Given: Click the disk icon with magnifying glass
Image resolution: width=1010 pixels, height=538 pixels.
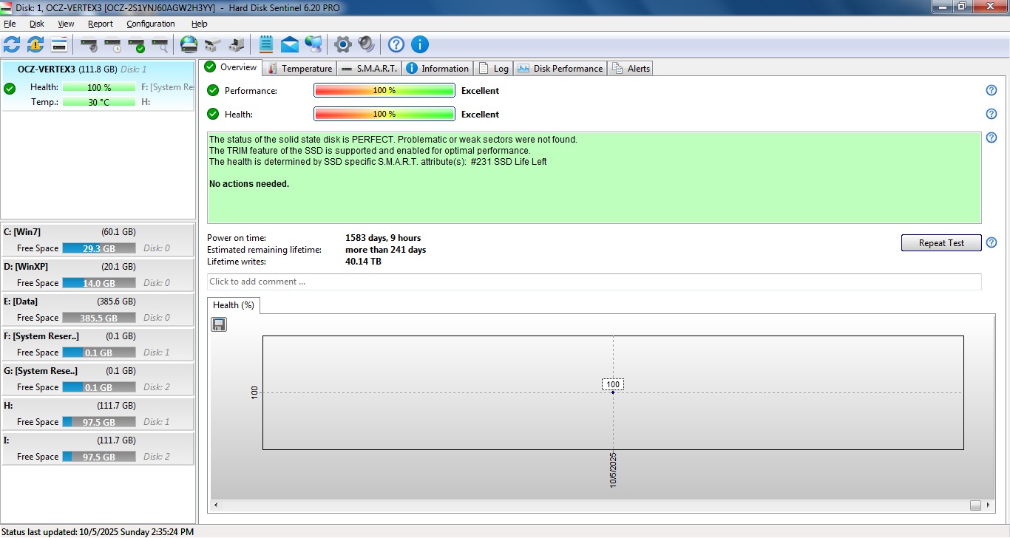Looking at the screenshot, I should click(x=160, y=45).
